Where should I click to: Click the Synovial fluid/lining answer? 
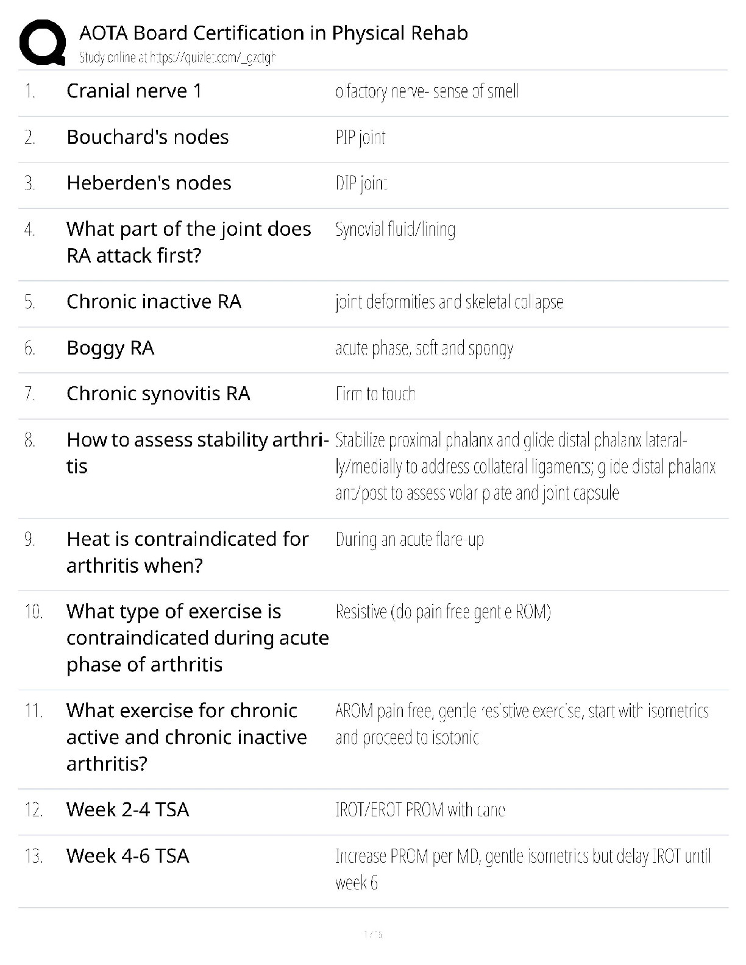coord(395,230)
